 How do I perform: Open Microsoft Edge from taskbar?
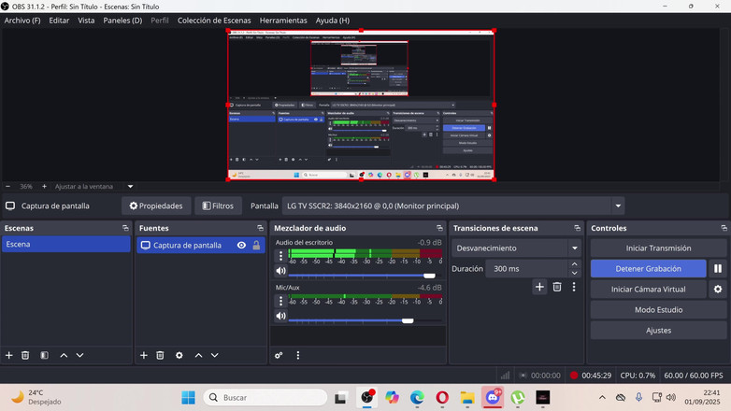[x=417, y=398]
